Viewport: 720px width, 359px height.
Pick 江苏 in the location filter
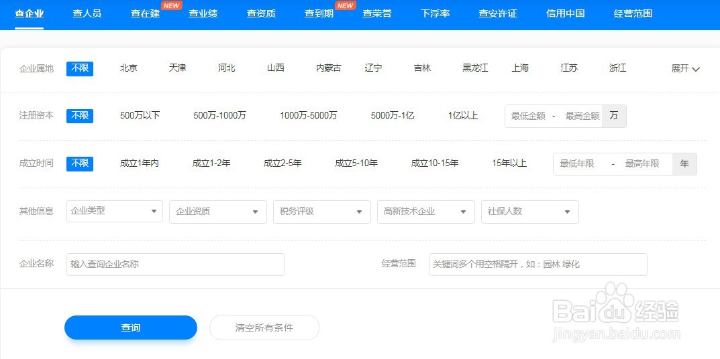tap(570, 68)
